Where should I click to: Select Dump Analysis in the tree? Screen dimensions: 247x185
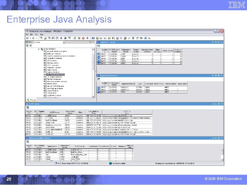click(52, 70)
